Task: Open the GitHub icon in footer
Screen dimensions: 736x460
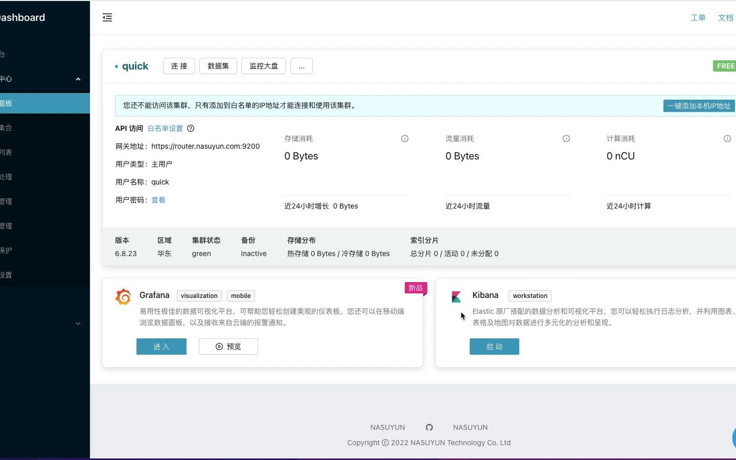Action: pos(429,427)
